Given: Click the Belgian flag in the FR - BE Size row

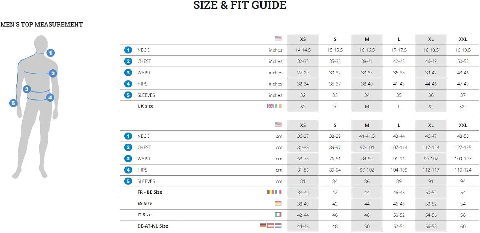Looking at the screenshot, I should tap(271, 192).
